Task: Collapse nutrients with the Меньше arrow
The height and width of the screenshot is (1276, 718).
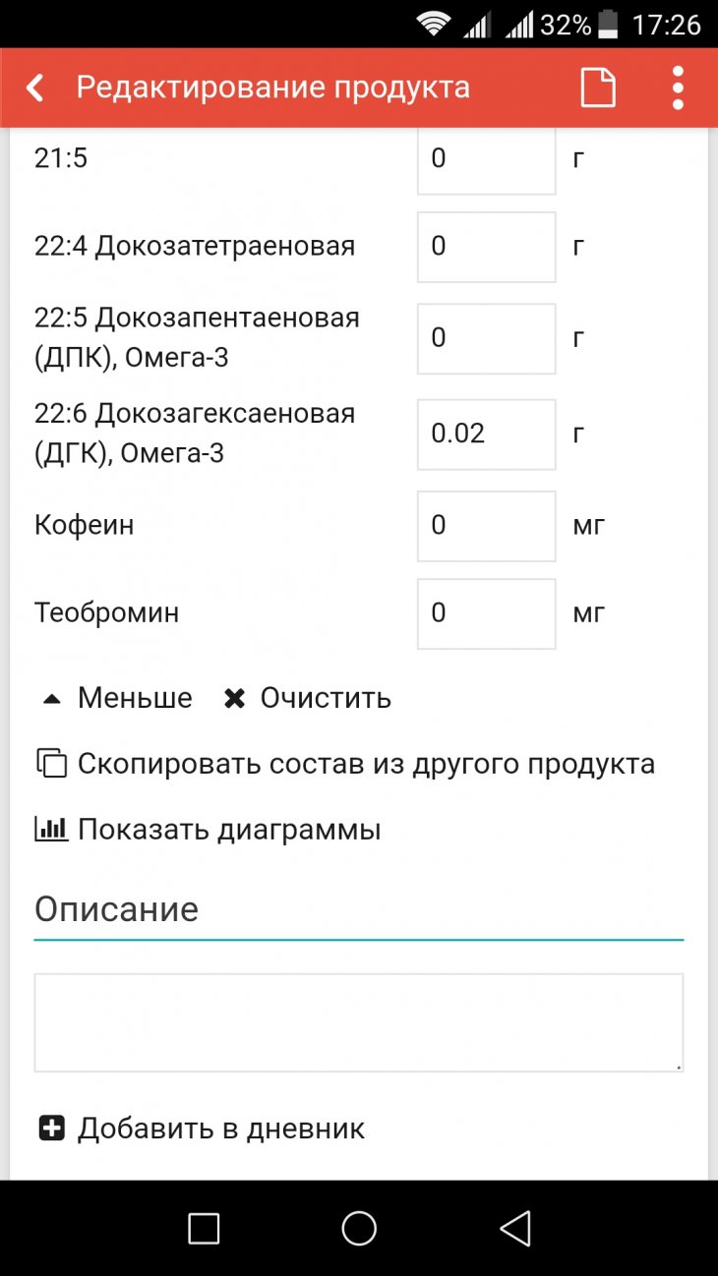Action: click(52, 699)
